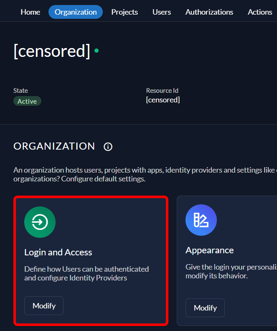Click the green status dot by organization name
Viewport: 277px width, 331px height.
(x=97, y=51)
